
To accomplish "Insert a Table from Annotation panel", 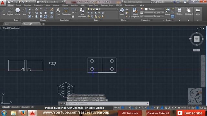I will (x=73, y=16).
